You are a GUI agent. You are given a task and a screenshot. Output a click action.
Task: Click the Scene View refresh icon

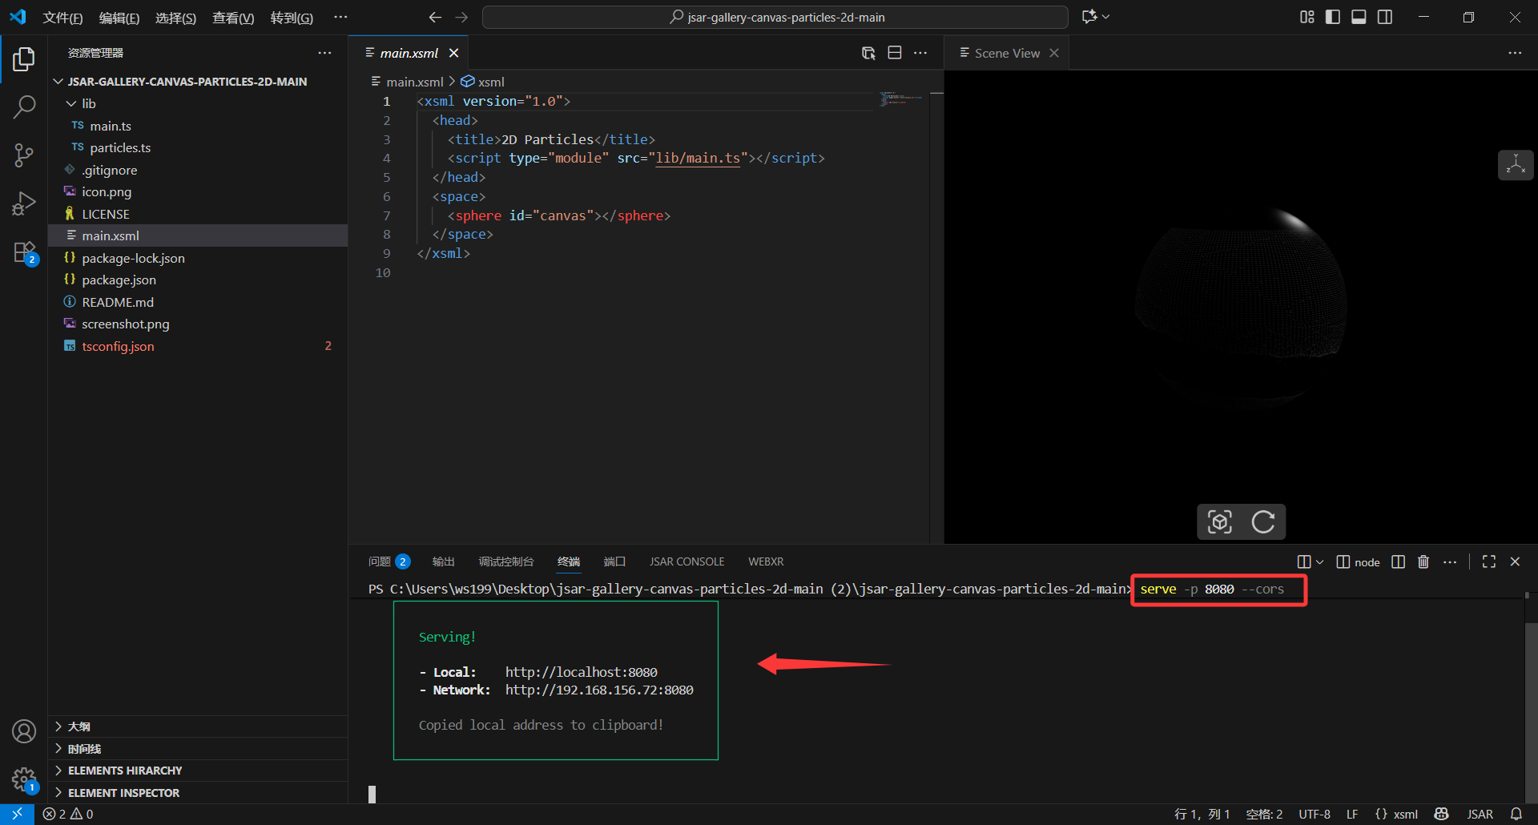coord(1263,522)
